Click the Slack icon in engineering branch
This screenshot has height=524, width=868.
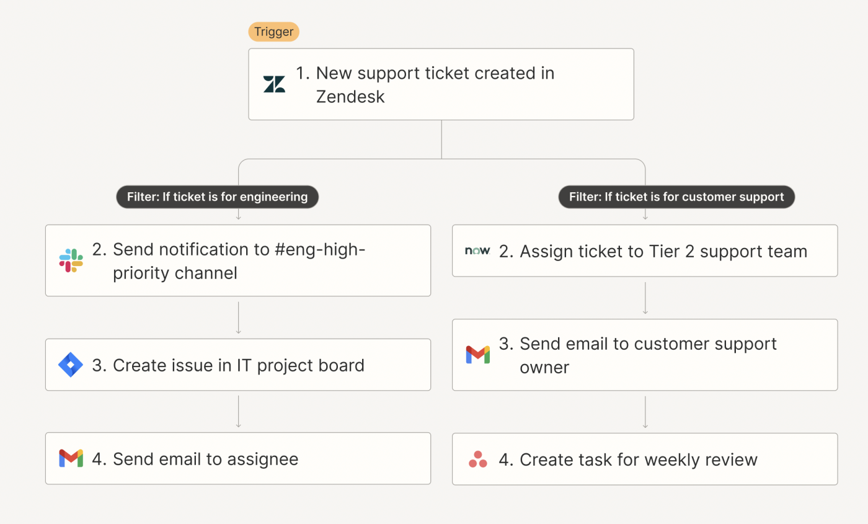(71, 260)
